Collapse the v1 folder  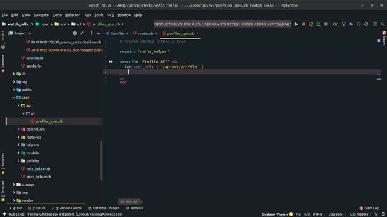24,113
